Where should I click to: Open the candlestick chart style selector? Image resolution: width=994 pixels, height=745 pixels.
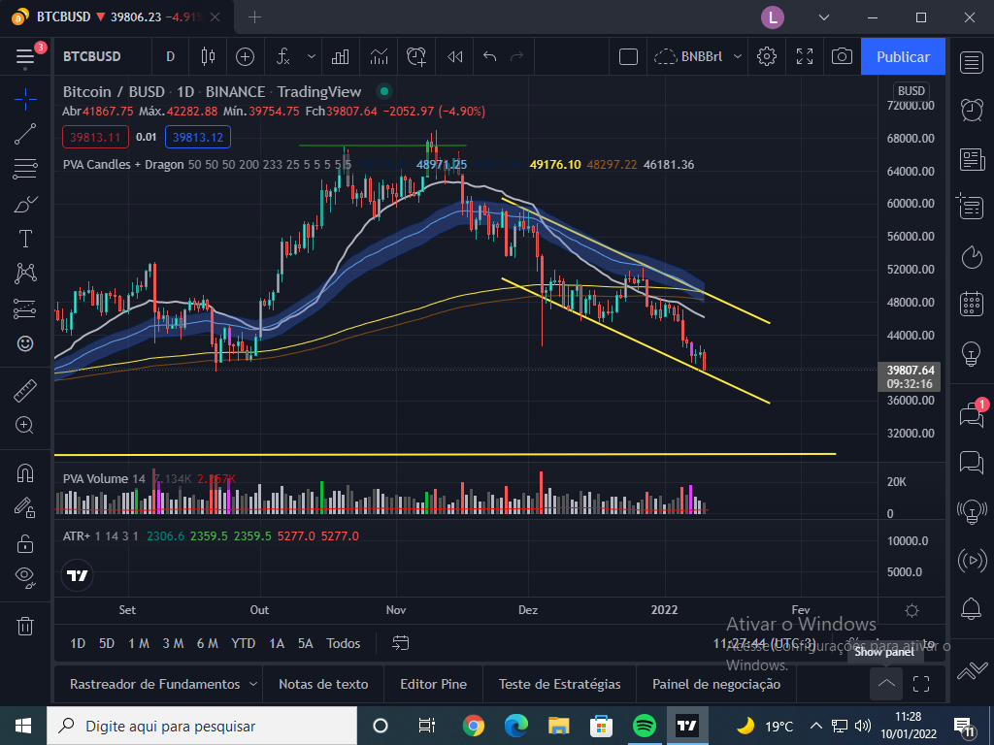tap(208, 56)
